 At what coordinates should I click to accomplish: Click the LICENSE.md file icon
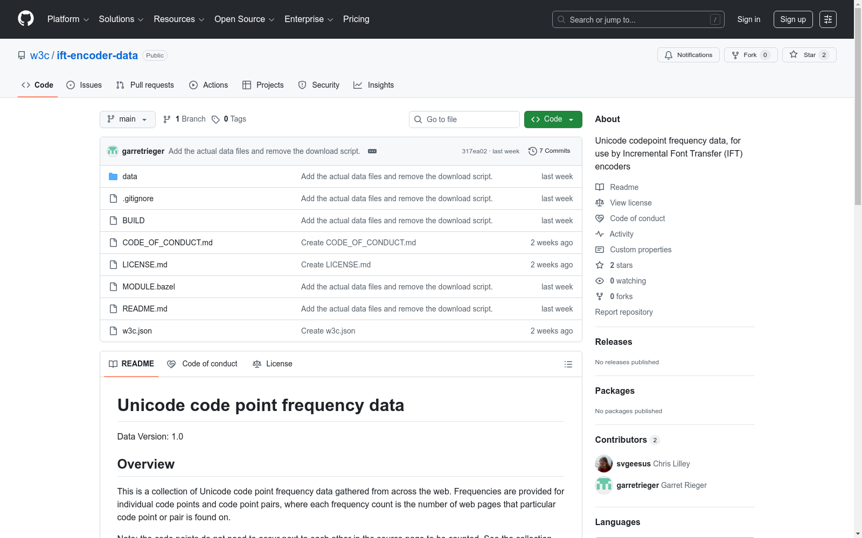[x=113, y=265]
